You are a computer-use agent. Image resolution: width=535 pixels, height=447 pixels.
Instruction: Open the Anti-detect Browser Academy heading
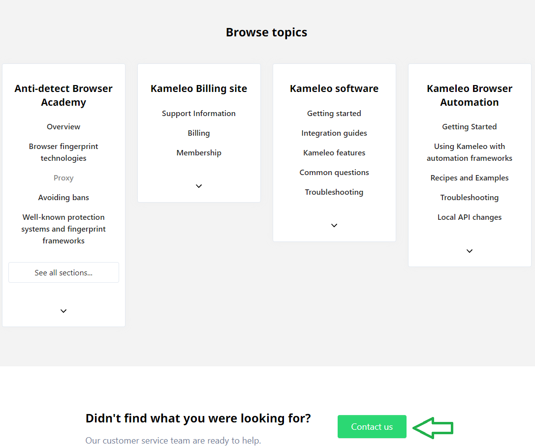click(x=63, y=95)
